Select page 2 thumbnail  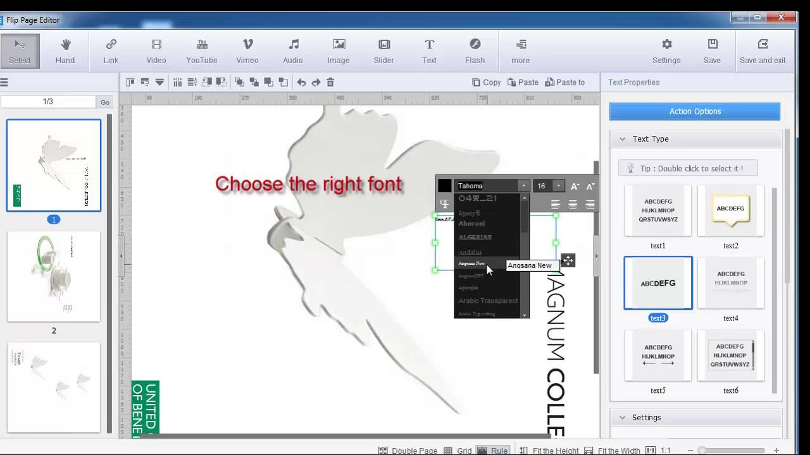54,276
